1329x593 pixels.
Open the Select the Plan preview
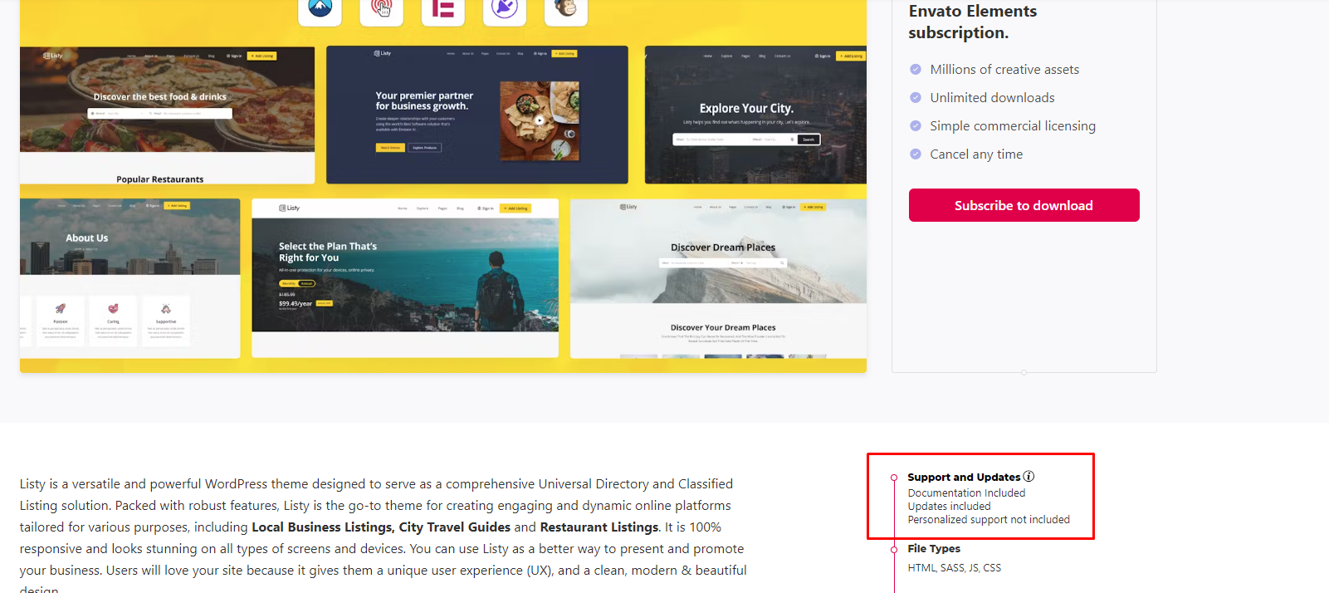coord(405,278)
